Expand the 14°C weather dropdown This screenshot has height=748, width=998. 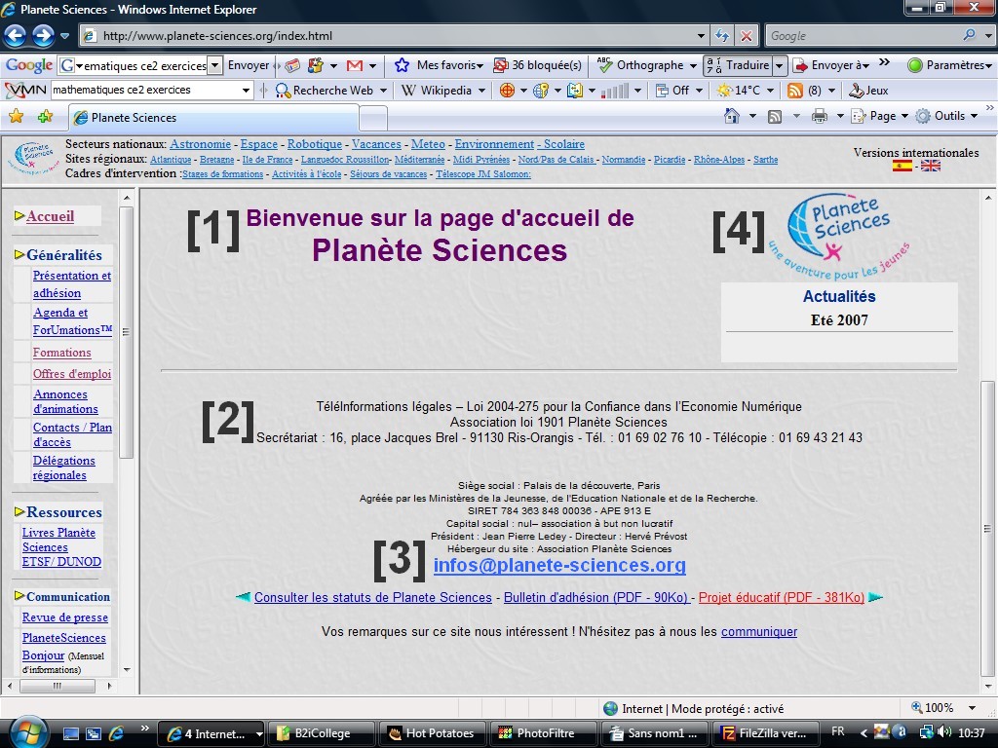click(770, 91)
